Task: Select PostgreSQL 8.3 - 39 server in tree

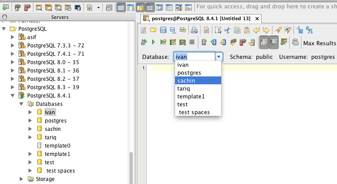Action: point(53,87)
